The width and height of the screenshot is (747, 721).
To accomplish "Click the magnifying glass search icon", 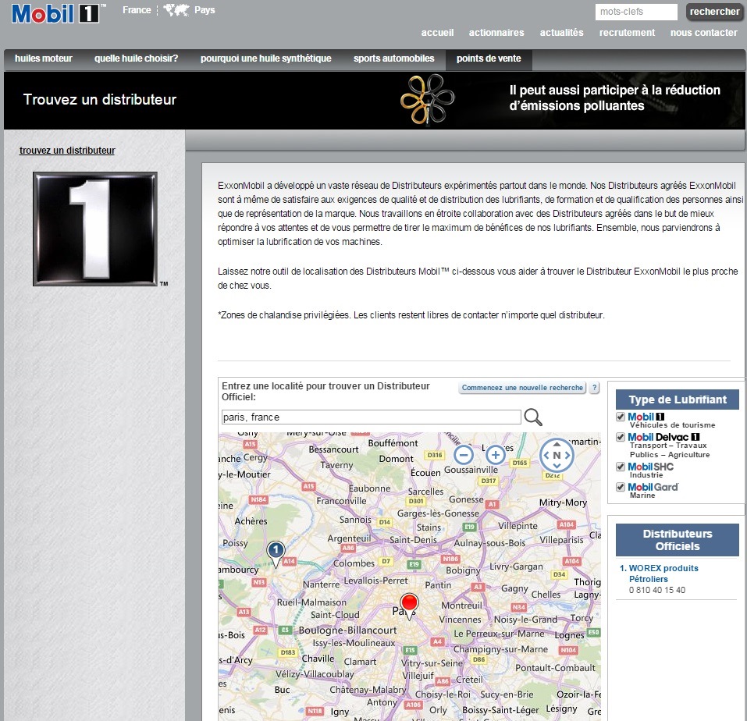I will (x=532, y=417).
